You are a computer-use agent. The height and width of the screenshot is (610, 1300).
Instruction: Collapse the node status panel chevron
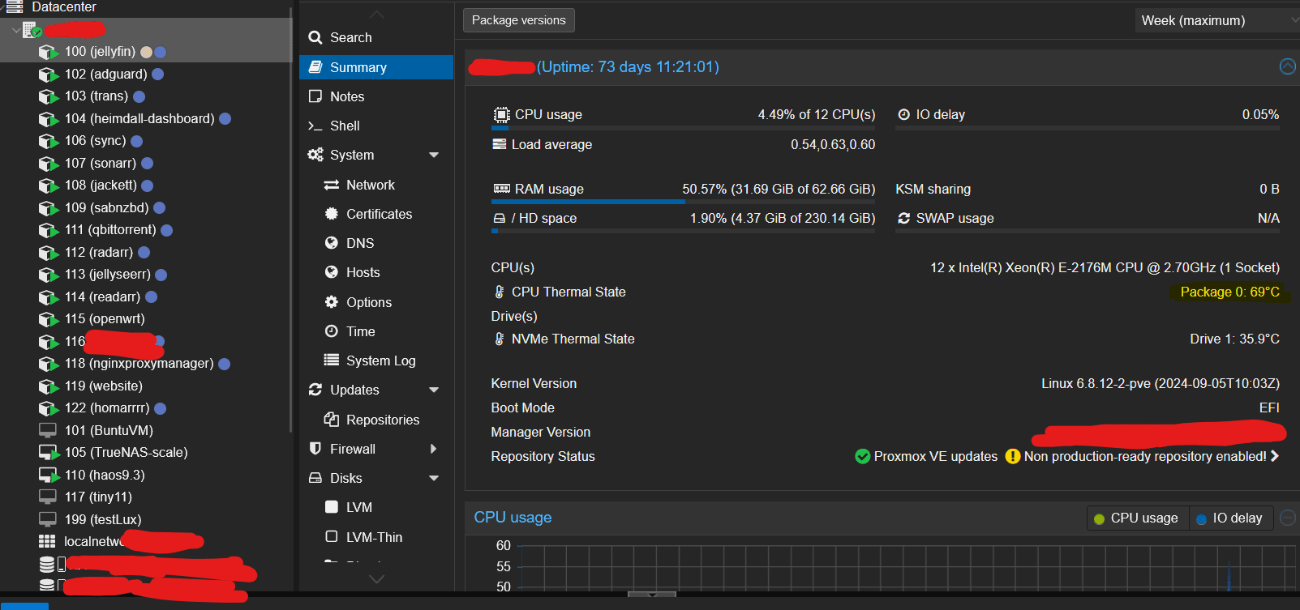coord(1287,66)
